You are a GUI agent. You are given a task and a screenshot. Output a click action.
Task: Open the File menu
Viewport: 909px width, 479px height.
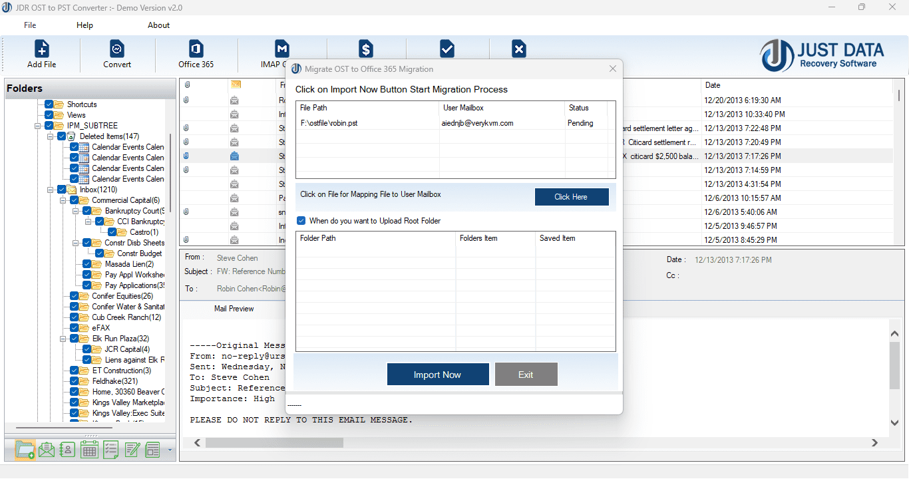[x=29, y=25]
